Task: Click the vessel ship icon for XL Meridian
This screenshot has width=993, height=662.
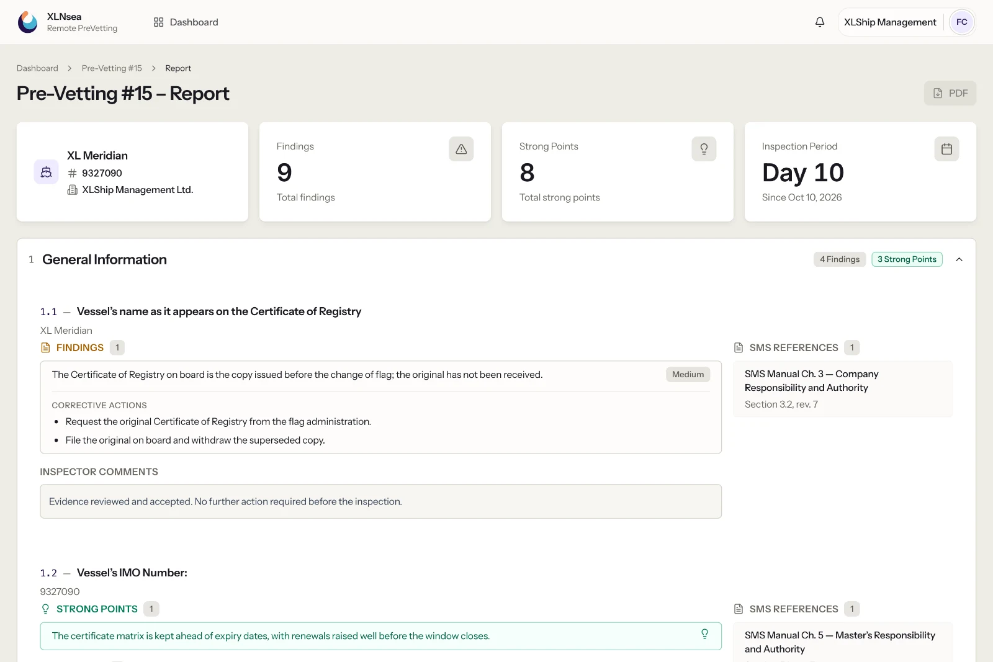Action: pos(46,172)
